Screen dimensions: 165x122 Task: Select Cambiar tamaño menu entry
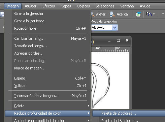[48, 38]
